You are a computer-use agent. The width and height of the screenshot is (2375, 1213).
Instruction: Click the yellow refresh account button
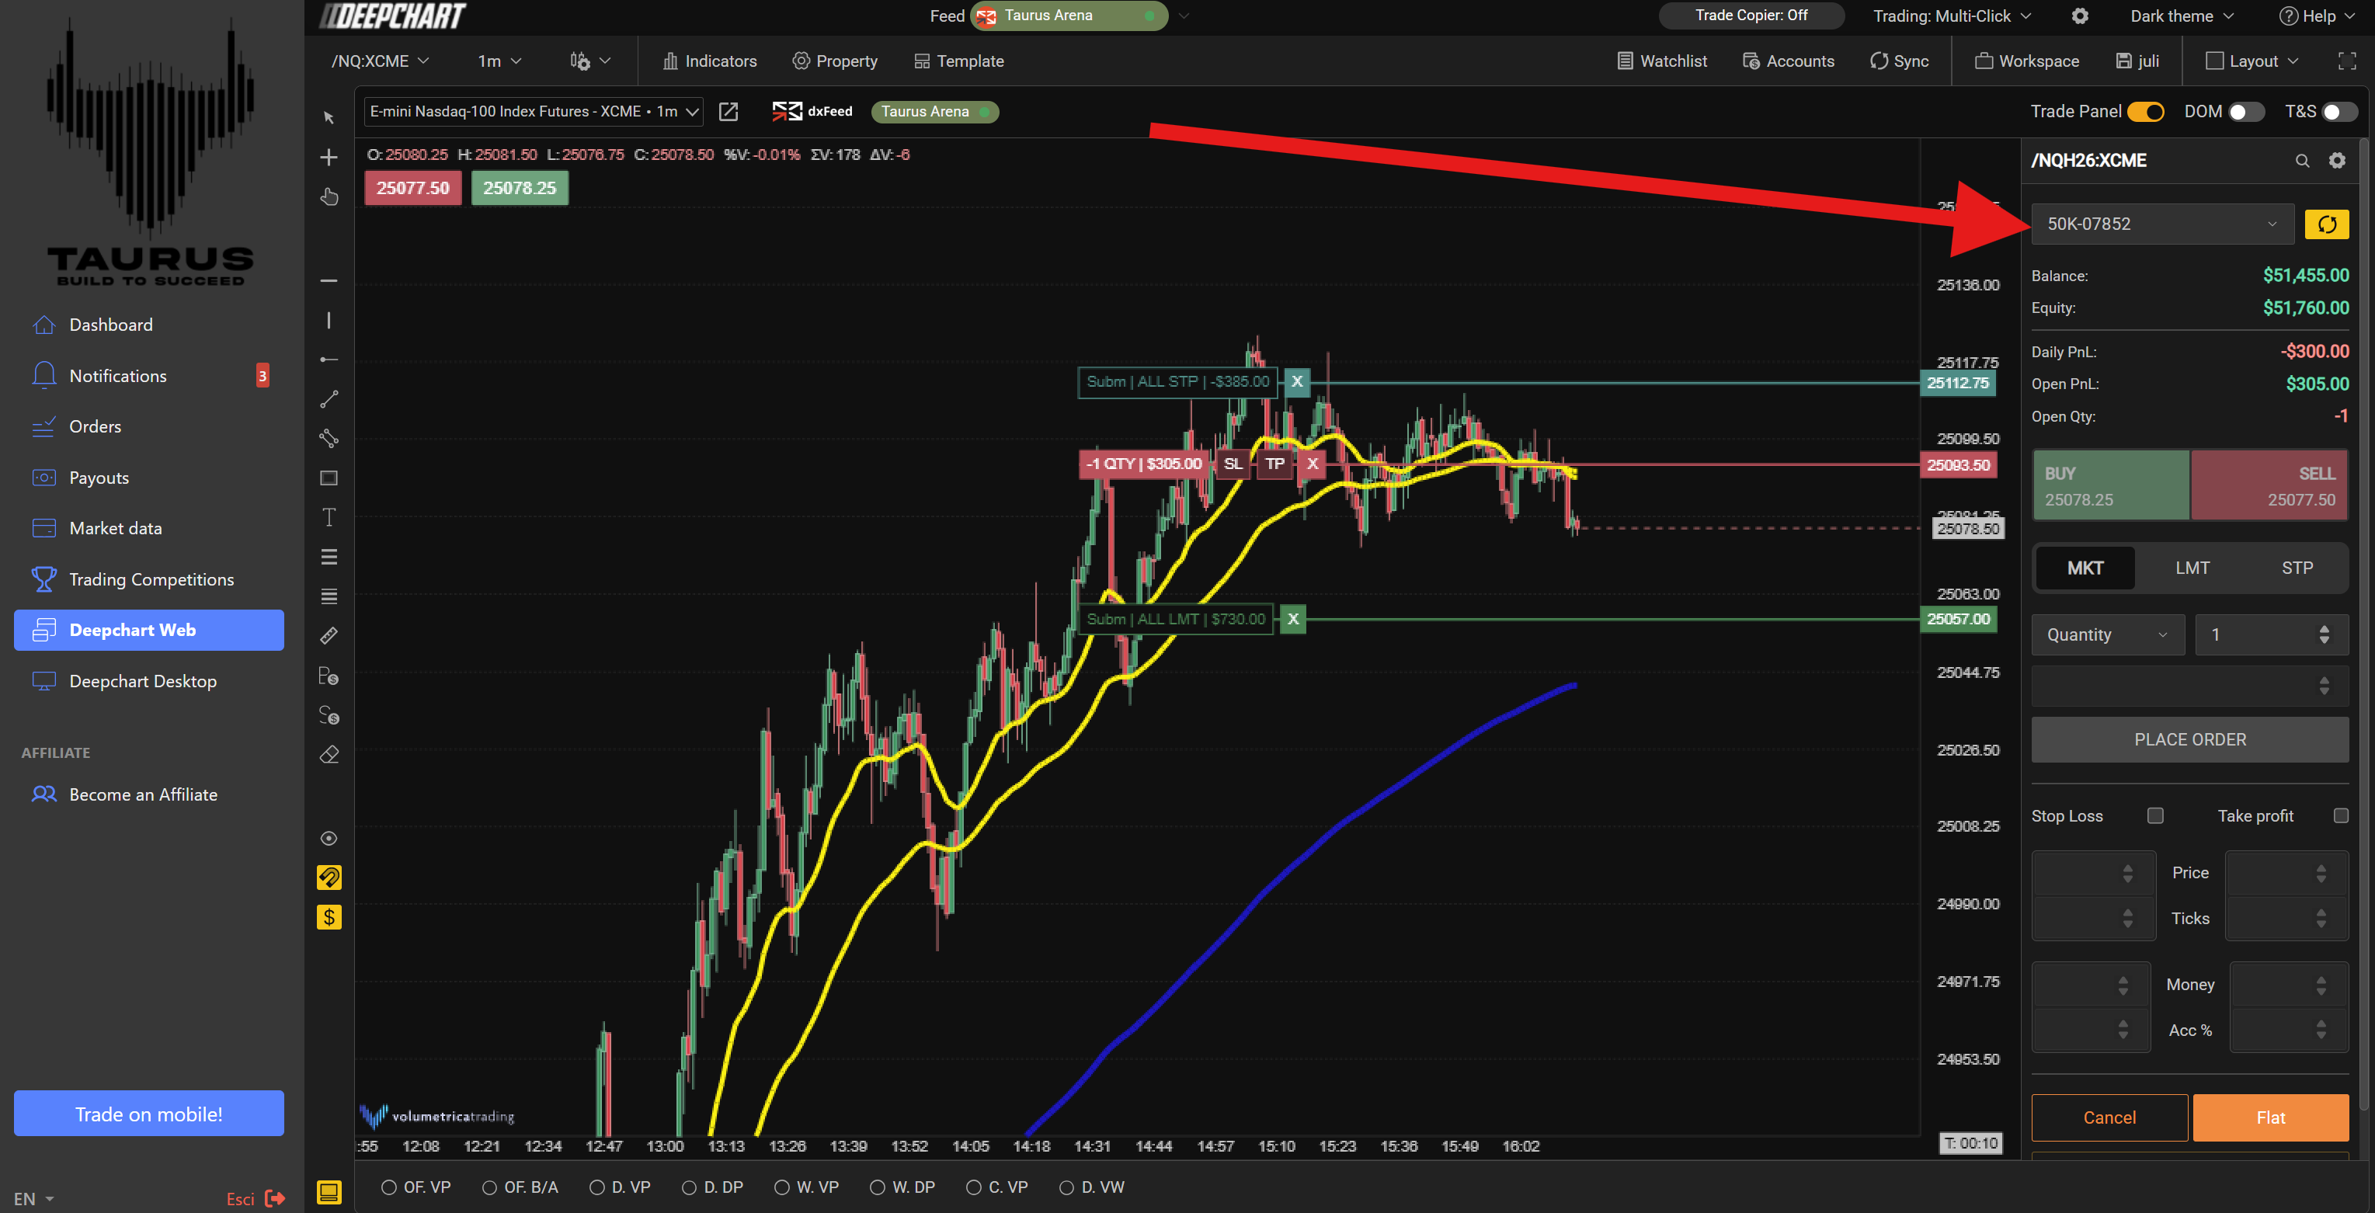(x=2325, y=224)
